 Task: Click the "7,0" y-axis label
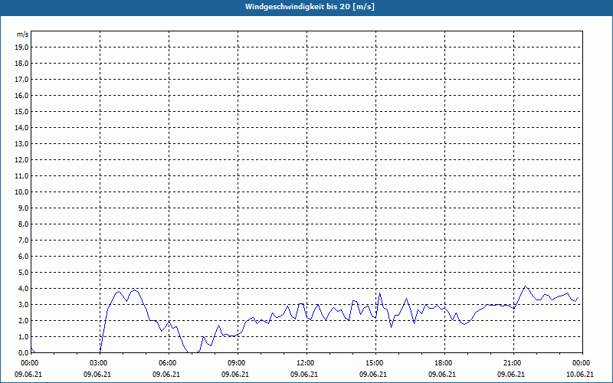click(x=24, y=241)
